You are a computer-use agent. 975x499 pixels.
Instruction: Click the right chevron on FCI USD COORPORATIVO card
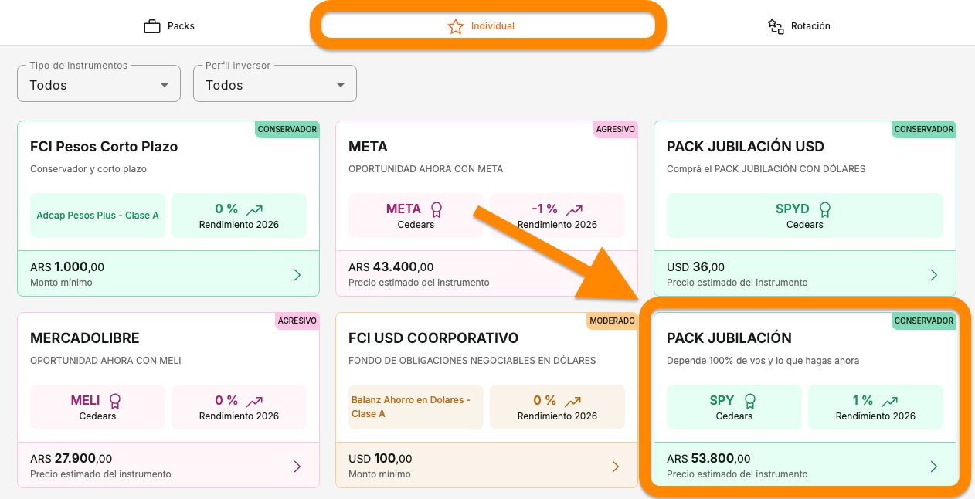coord(615,466)
